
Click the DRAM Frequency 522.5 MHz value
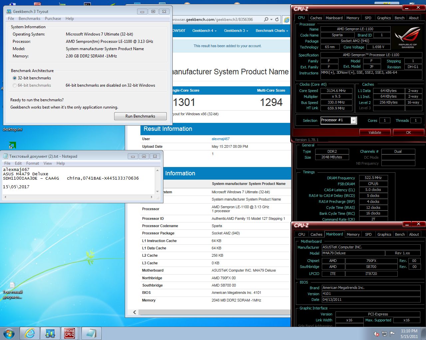click(373, 178)
